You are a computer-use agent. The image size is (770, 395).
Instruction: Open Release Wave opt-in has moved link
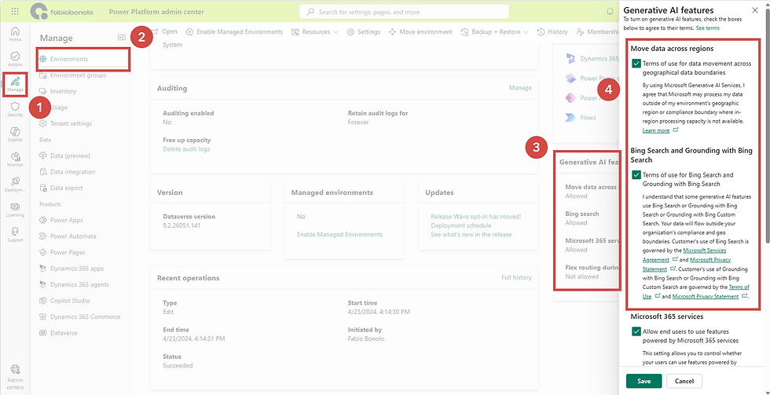pos(476,217)
